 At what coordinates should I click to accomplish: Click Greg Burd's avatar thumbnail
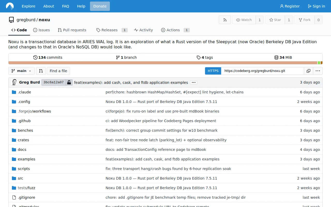point(14,82)
